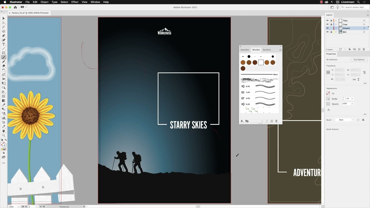The image size is (370, 208).
Task: Select the Gradient tool
Action: click(x=3, y=101)
